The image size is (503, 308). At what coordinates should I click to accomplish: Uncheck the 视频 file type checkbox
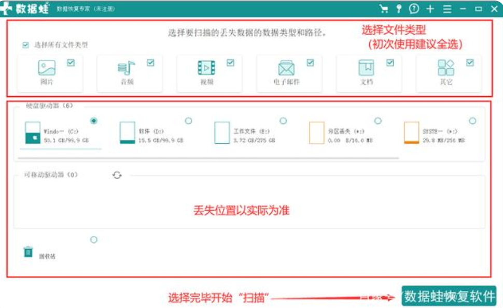coord(230,63)
